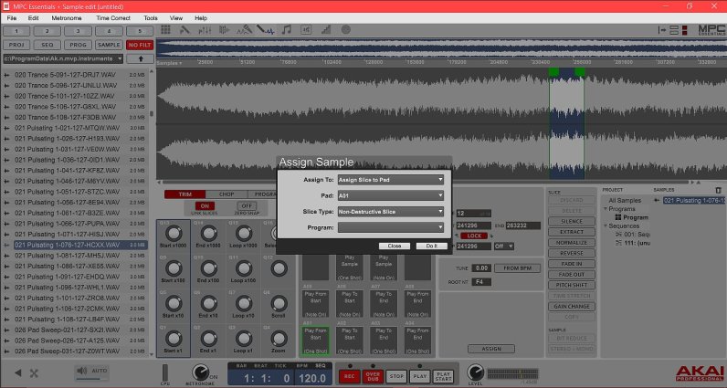Click the LEVEL knob

475,372
